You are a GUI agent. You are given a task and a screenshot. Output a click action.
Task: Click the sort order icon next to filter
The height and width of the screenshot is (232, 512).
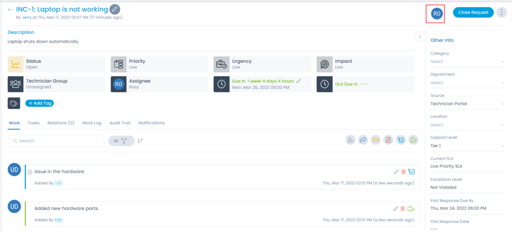[x=140, y=141]
